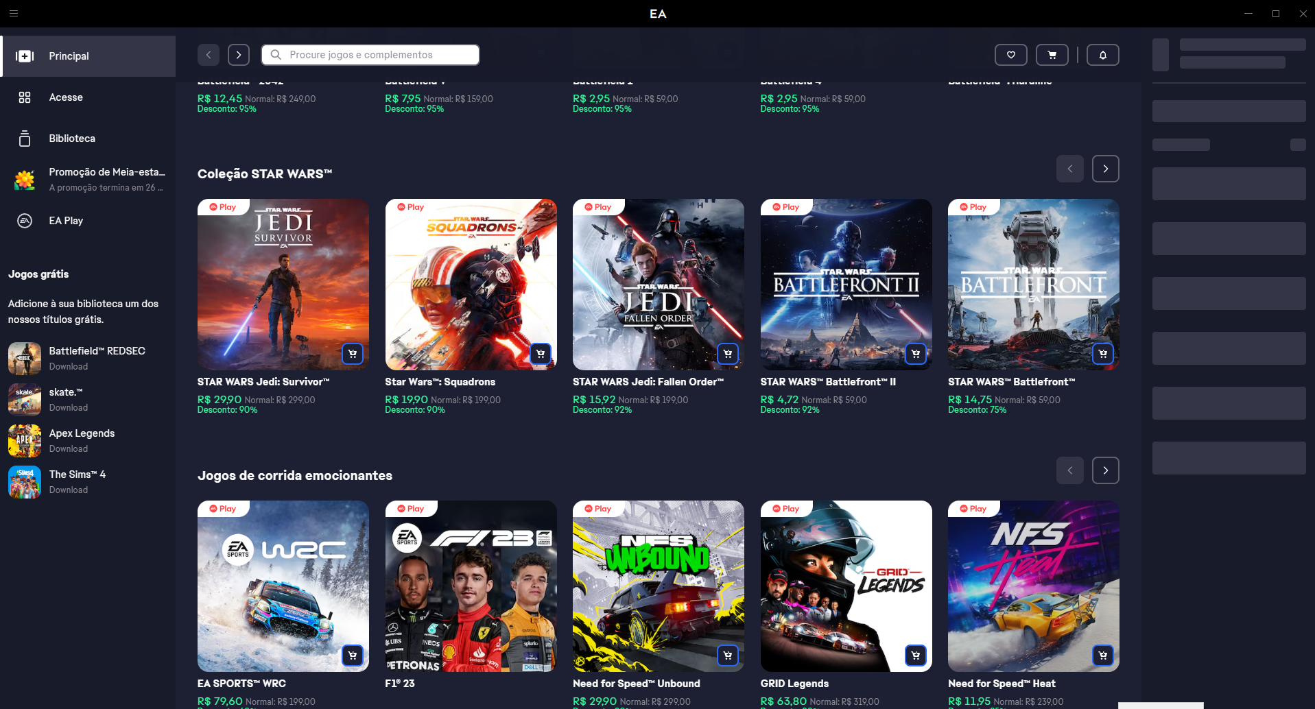The image size is (1315, 709).
Task: Go back using the top left arrow
Action: (x=209, y=55)
